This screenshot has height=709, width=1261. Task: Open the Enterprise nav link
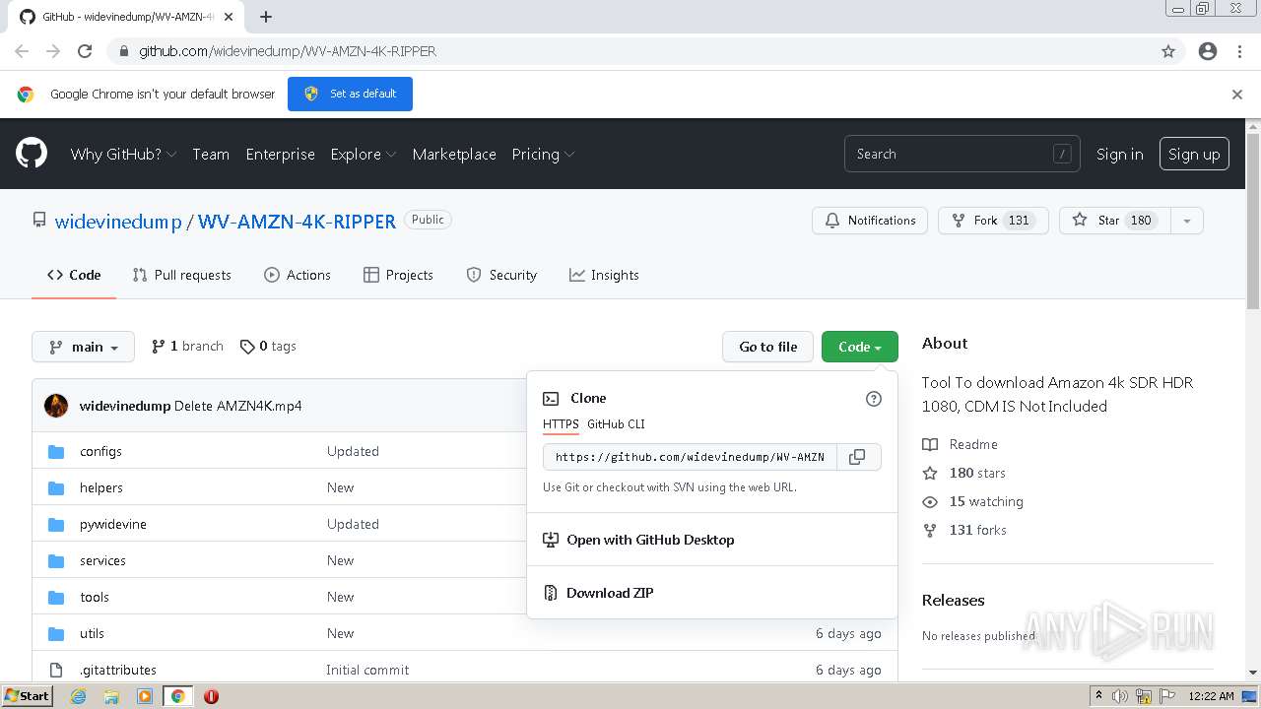point(281,154)
